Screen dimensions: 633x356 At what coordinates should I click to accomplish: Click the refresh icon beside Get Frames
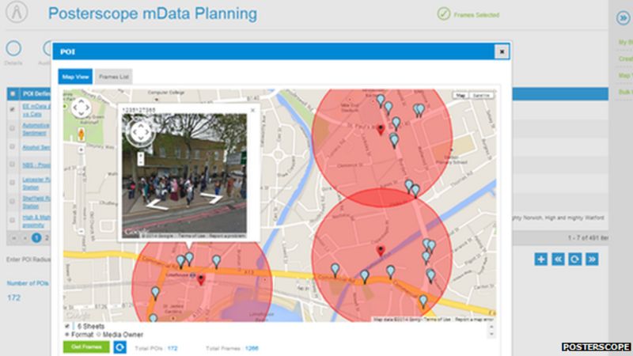[x=119, y=347]
